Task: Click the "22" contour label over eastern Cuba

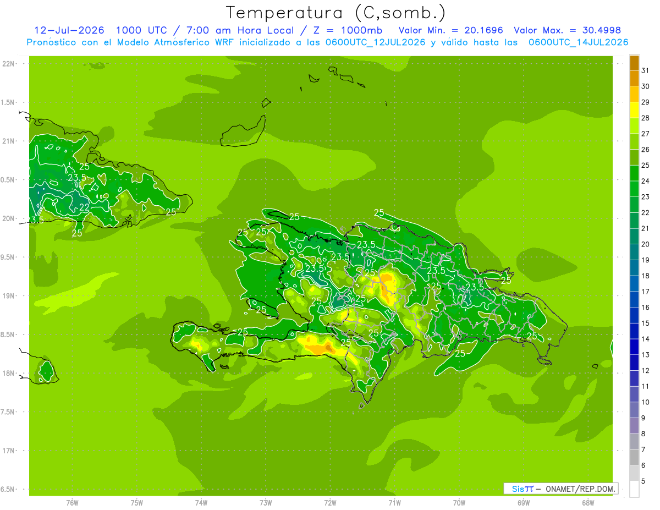Action: [84, 207]
